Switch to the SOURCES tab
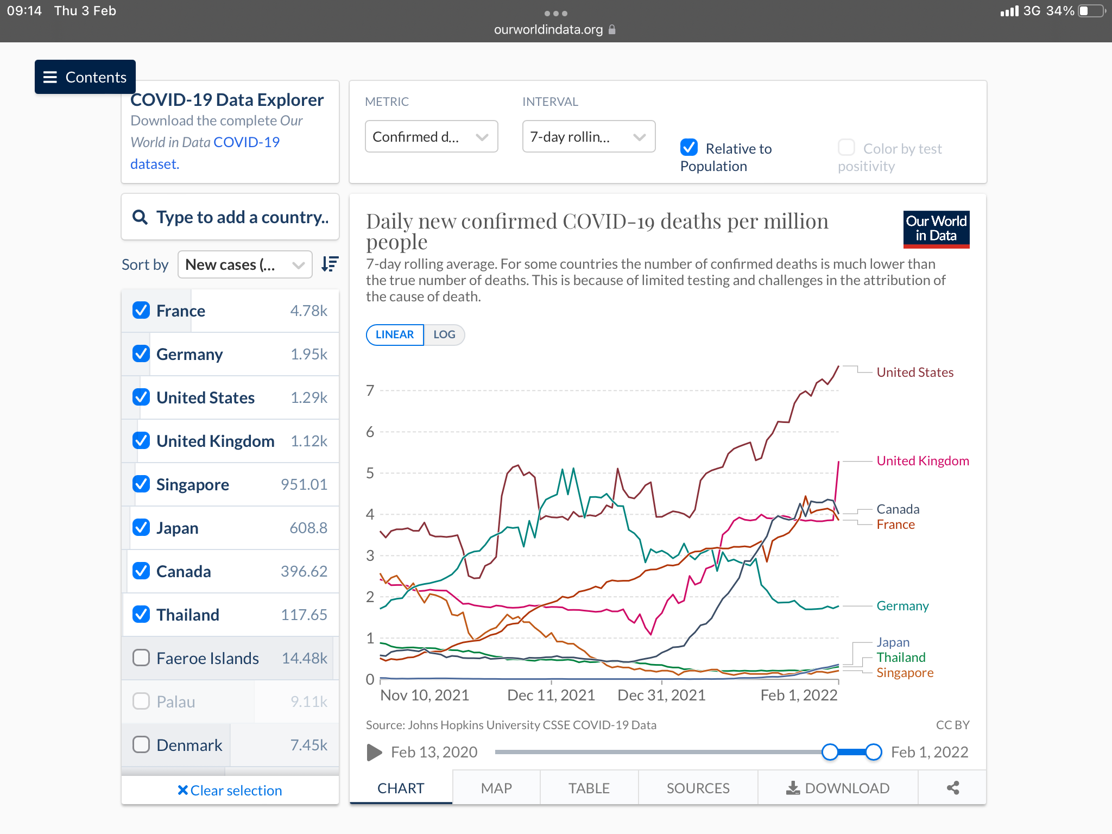The height and width of the screenshot is (834, 1112). [x=698, y=788]
